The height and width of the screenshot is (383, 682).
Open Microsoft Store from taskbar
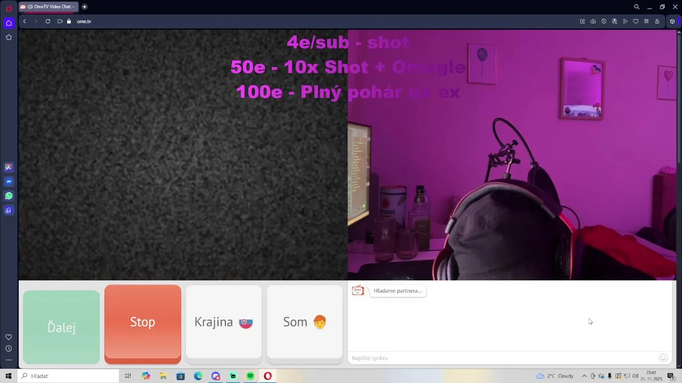pyautogui.click(x=181, y=376)
